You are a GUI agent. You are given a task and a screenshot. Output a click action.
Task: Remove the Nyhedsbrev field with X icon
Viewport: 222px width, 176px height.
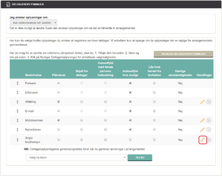tap(209, 129)
